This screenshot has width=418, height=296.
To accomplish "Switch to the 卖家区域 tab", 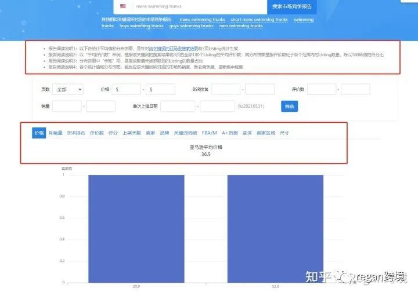I will [x=266, y=133].
